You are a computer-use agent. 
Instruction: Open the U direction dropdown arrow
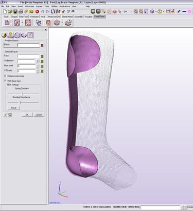coord(38,61)
